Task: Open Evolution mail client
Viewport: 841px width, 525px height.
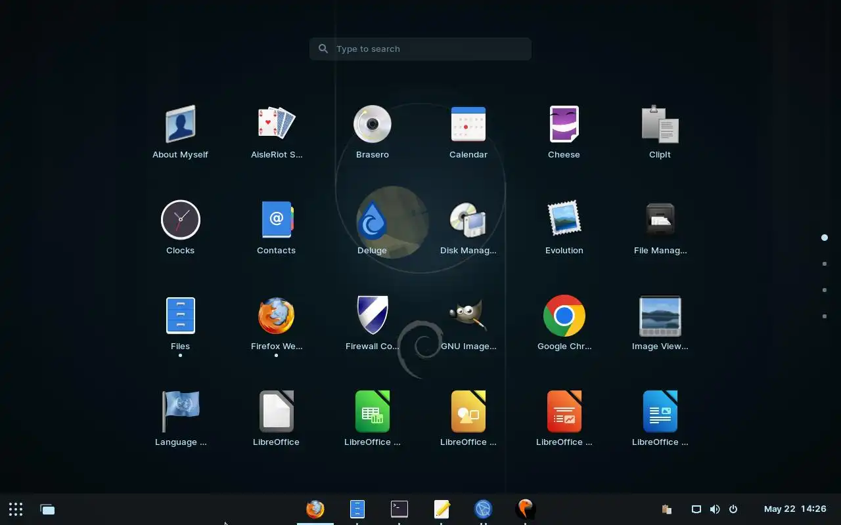Action: [x=564, y=228]
